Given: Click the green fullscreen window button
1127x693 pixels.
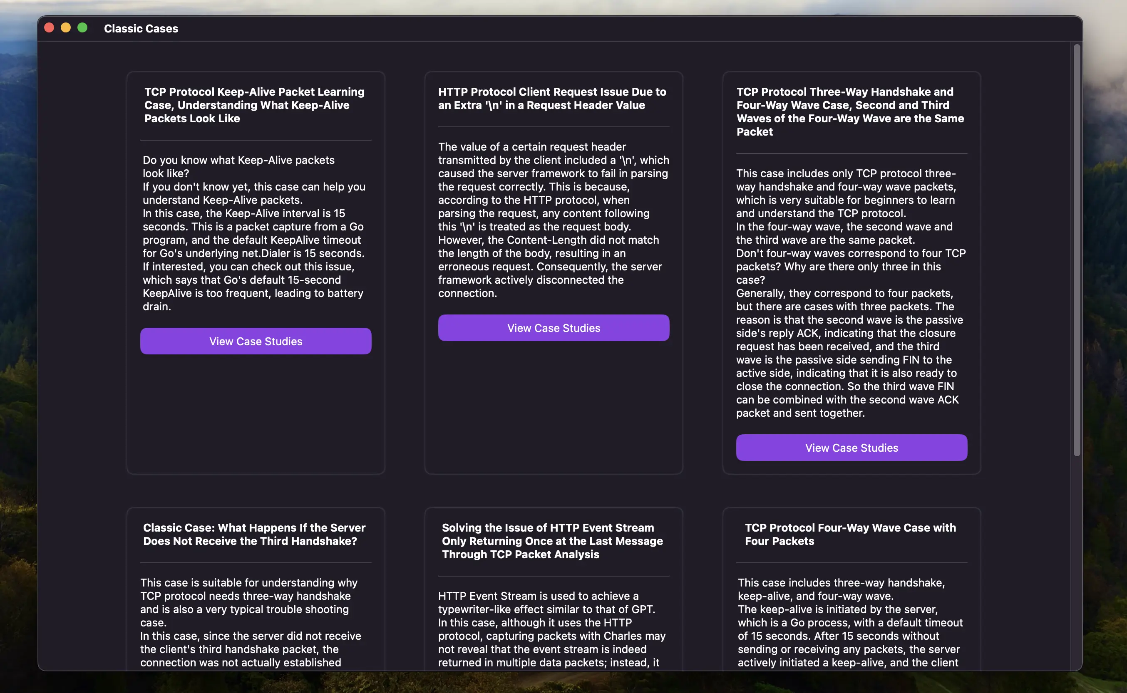Looking at the screenshot, I should click(82, 28).
